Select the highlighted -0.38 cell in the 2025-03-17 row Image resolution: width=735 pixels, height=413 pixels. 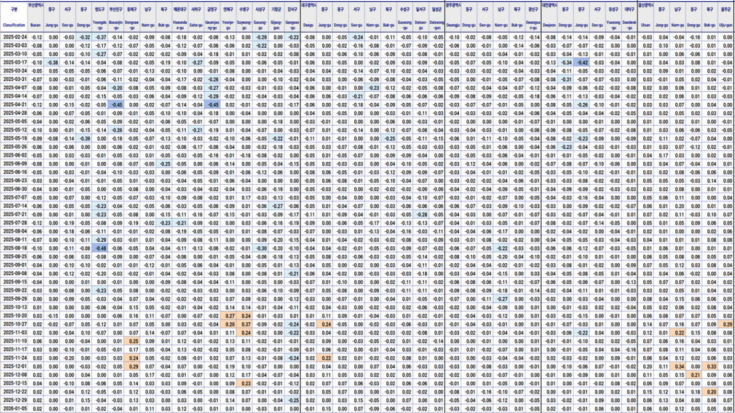pyautogui.click(x=53, y=62)
